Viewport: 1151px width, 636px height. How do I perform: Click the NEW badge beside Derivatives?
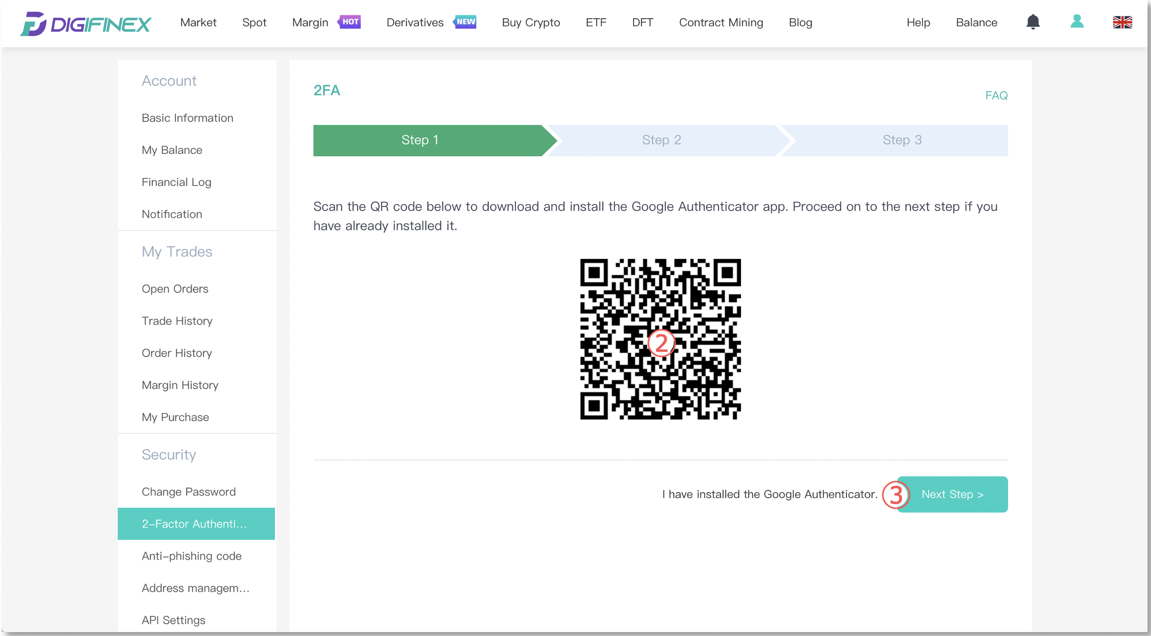coord(465,22)
